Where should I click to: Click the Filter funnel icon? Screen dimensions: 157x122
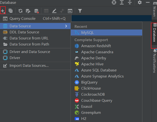click(x=80, y=11)
